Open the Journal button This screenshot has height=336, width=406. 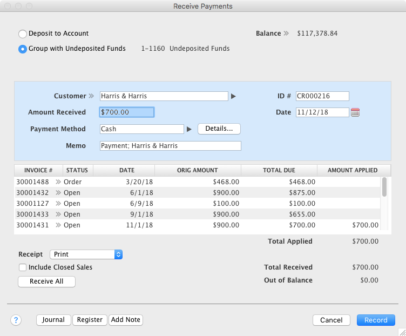coord(53,320)
